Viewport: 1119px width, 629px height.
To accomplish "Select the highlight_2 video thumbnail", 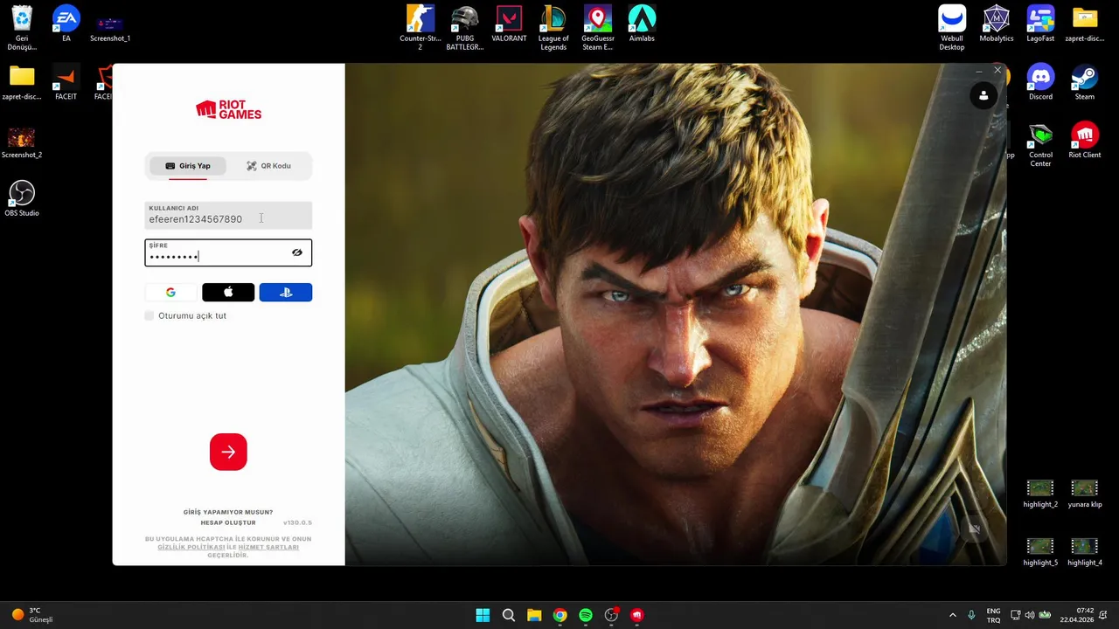I will (x=1040, y=494).
